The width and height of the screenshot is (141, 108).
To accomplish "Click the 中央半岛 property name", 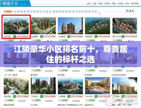I will tap(89, 96).
